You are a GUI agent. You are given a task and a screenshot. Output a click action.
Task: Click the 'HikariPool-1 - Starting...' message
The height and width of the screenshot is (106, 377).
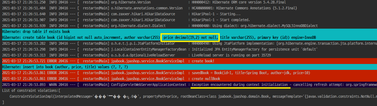[216, 14]
